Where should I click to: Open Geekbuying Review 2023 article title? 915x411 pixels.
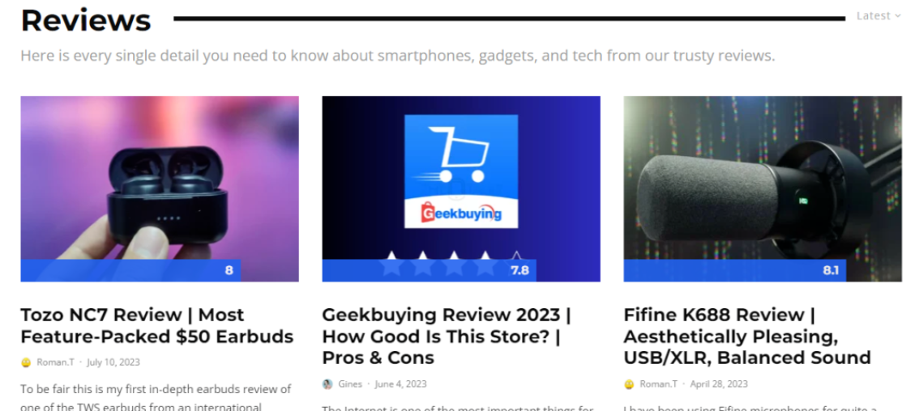(x=447, y=336)
